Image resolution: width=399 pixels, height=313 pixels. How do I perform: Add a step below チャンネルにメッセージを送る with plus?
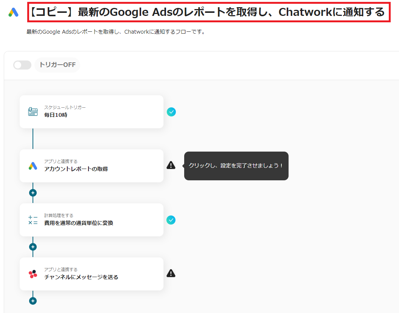(x=33, y=301)
